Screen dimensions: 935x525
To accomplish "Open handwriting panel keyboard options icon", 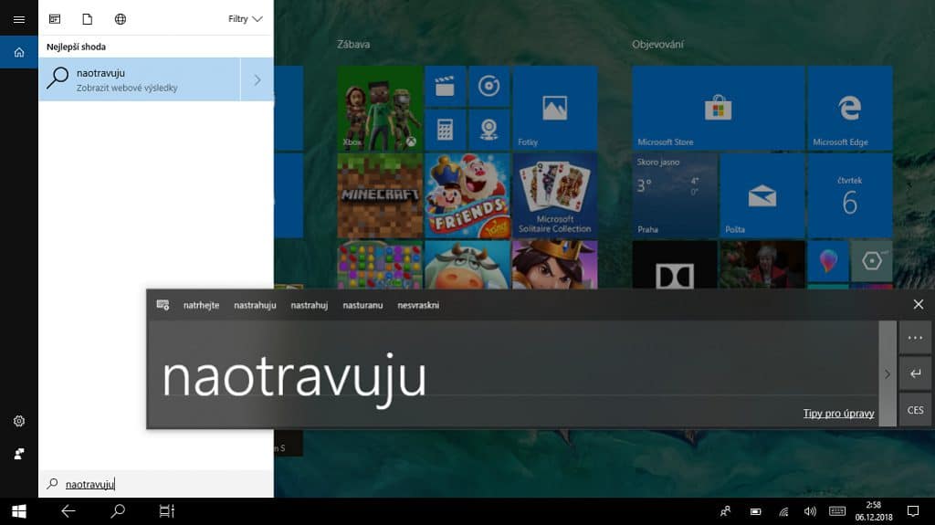I will (x=163, y=305).
